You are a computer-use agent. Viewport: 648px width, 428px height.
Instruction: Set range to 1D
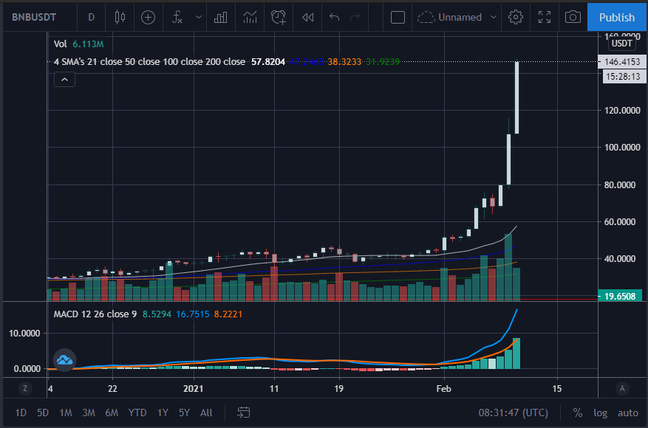(21, 413)
